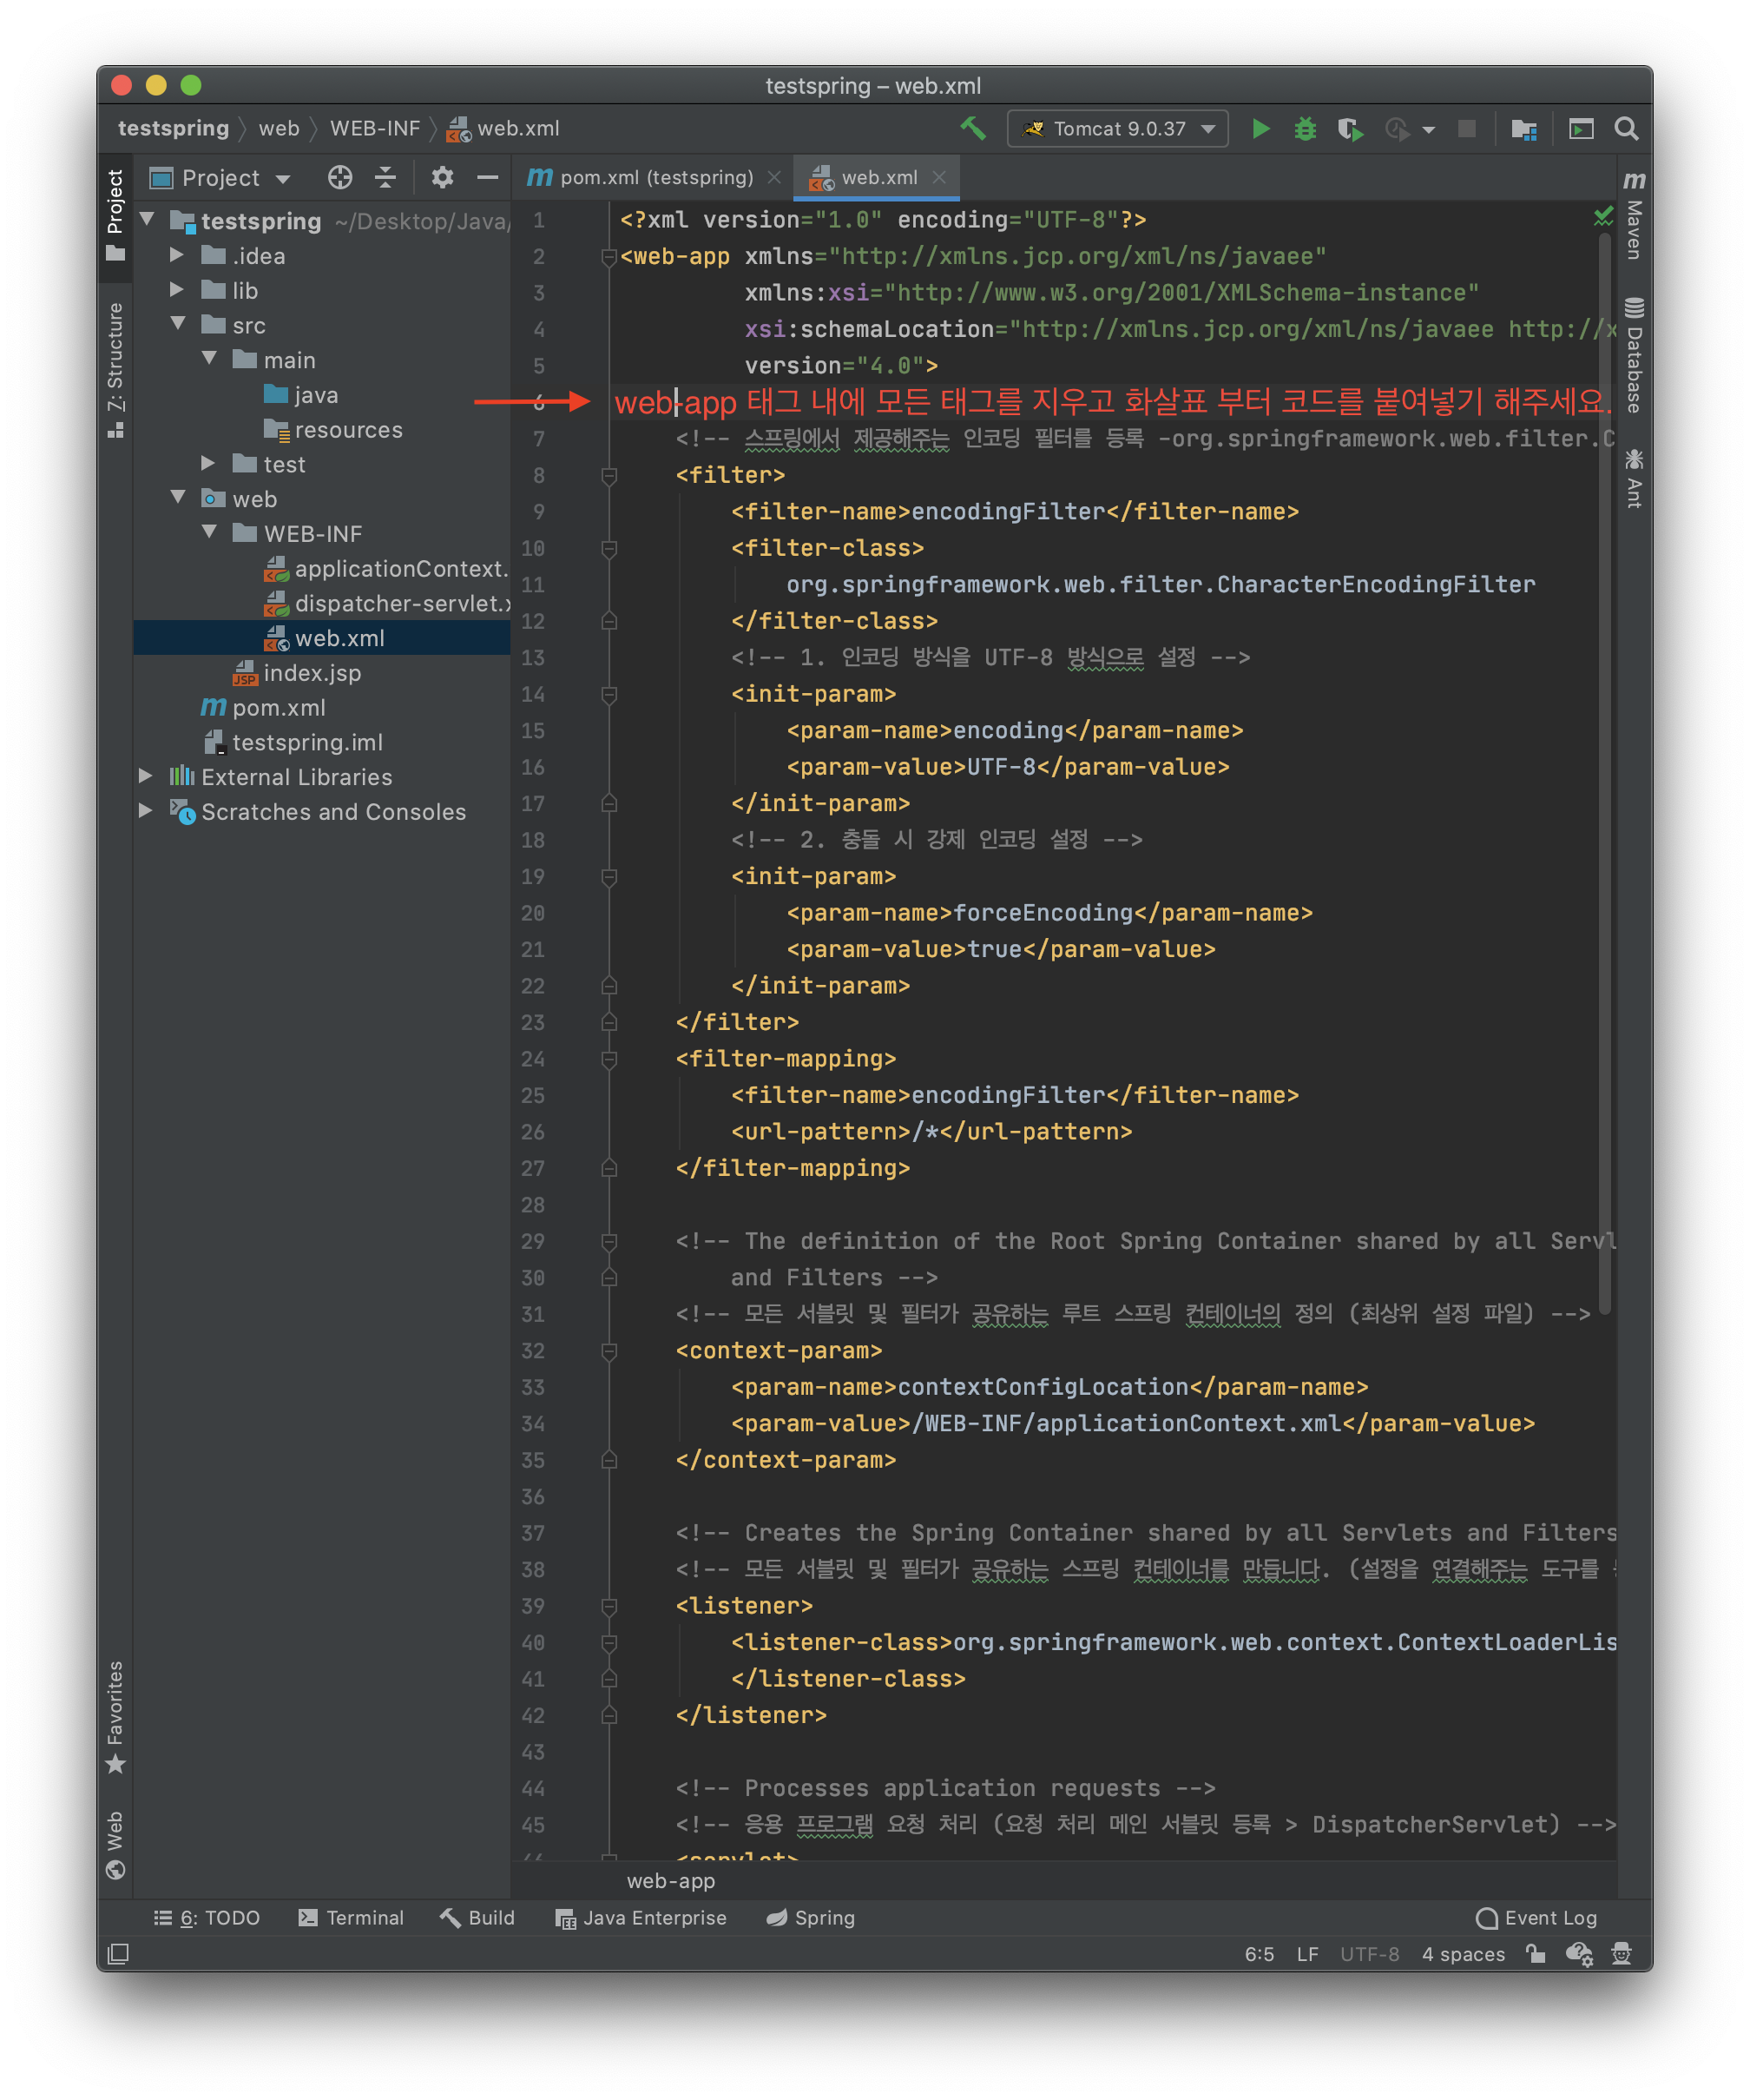Expand External Libraries node
1750x2100 pixels.
[146, 777]
